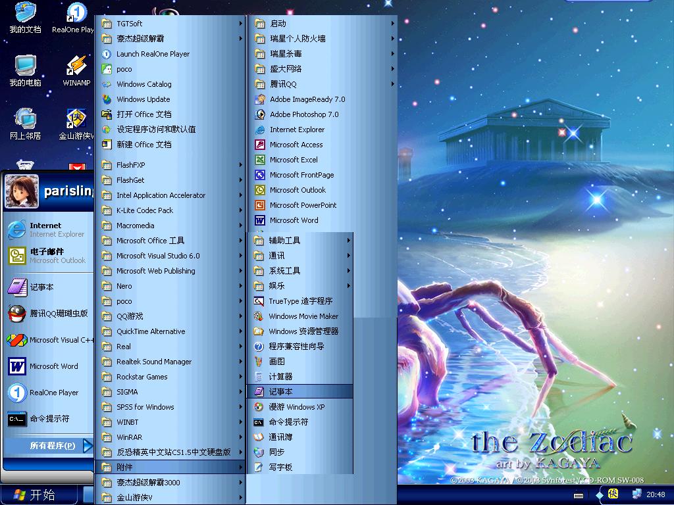
Task: Click the 瑞星杀毒 folder entry
Action: click(x=323, y=54)
